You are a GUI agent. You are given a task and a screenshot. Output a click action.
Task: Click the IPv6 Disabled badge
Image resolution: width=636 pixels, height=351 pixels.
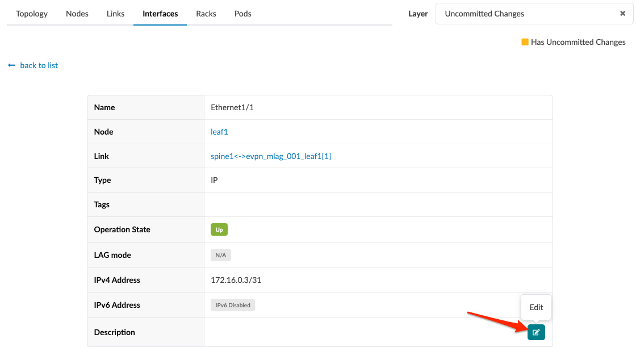(x=233, y=305)
